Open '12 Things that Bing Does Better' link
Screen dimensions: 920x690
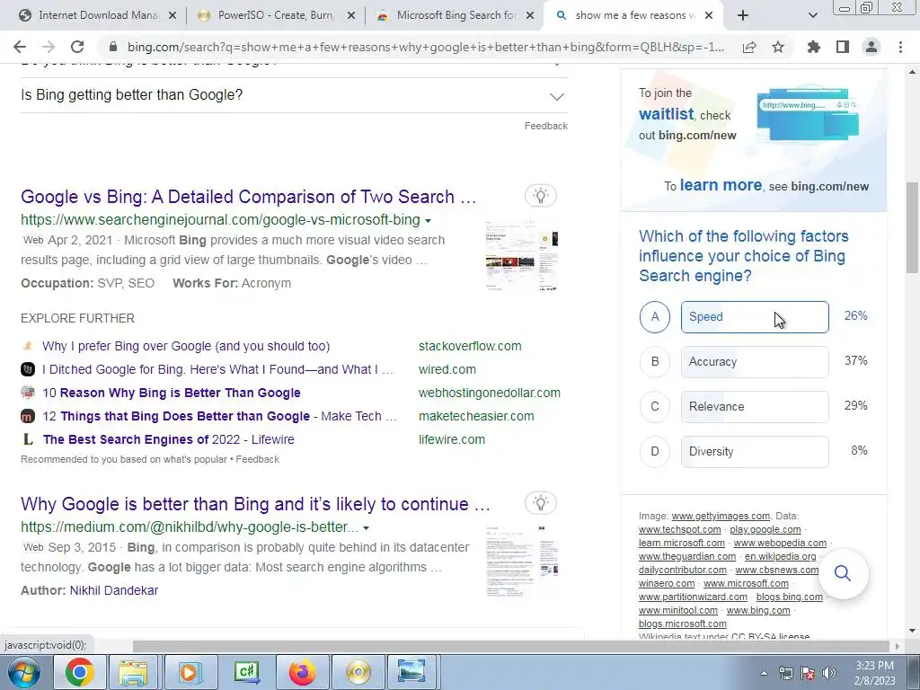220,416
